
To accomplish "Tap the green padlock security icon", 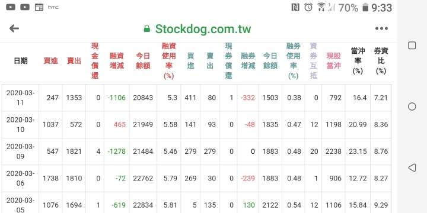I will (147, 28).
